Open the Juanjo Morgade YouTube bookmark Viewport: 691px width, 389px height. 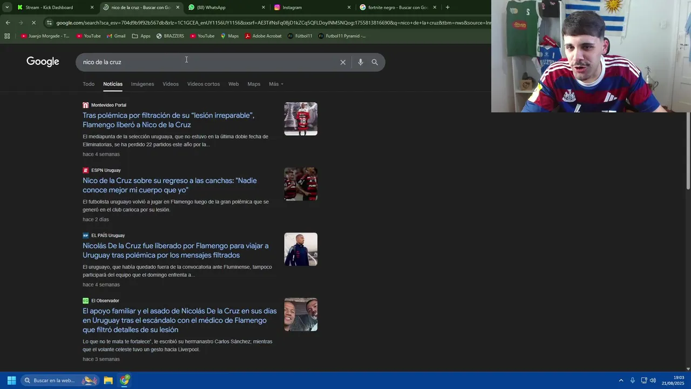(45, 36)
